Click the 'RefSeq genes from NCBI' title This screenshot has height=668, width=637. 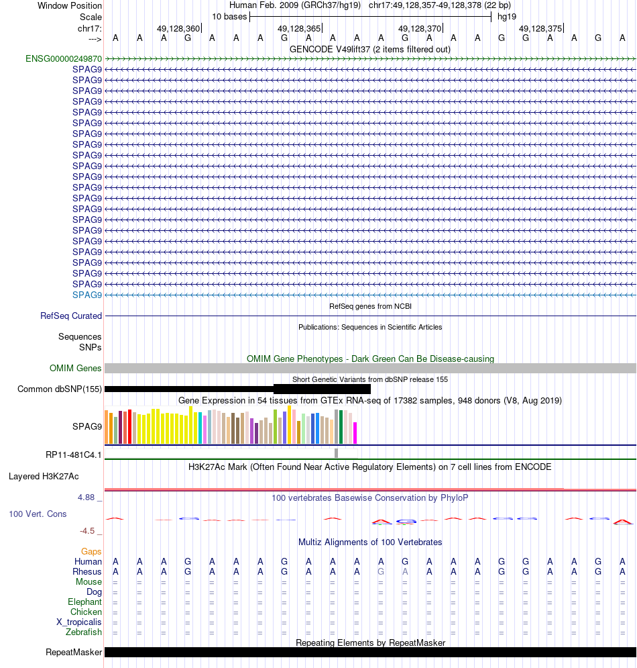tap(370, 306)
